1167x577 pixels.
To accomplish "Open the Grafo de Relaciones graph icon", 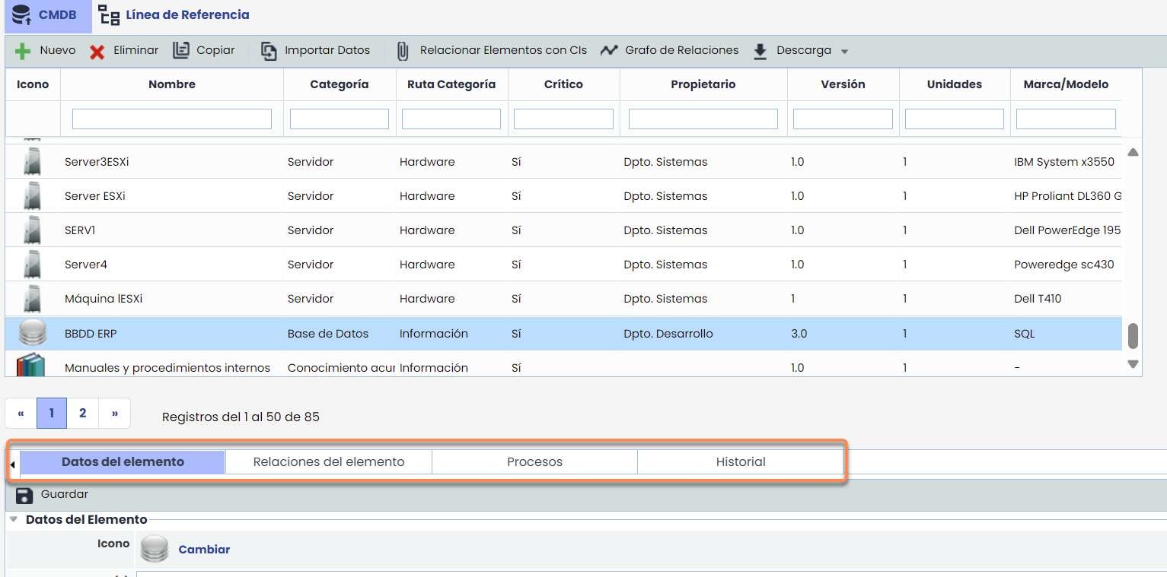I will pos(609,51).
